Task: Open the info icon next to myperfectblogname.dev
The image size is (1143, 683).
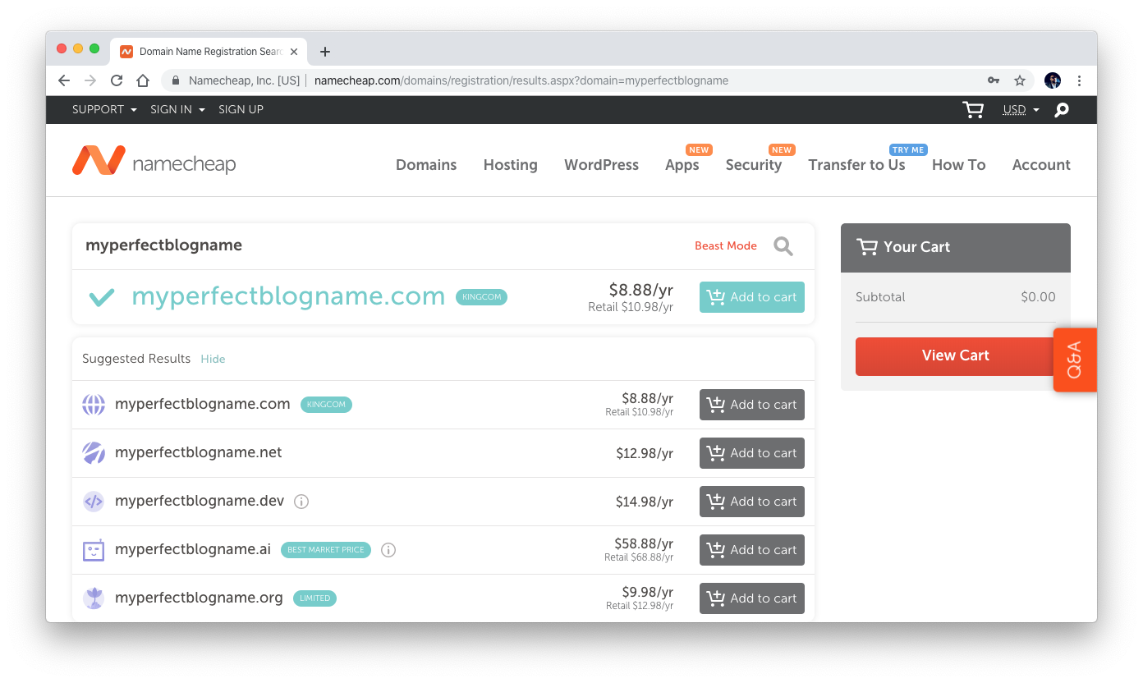Action: tap(301, 502)
